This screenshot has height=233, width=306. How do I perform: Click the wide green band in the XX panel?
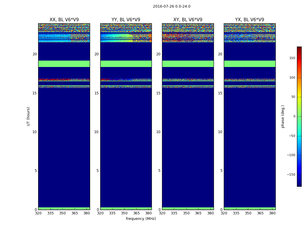pyautogui.click(x=64, y=64)
